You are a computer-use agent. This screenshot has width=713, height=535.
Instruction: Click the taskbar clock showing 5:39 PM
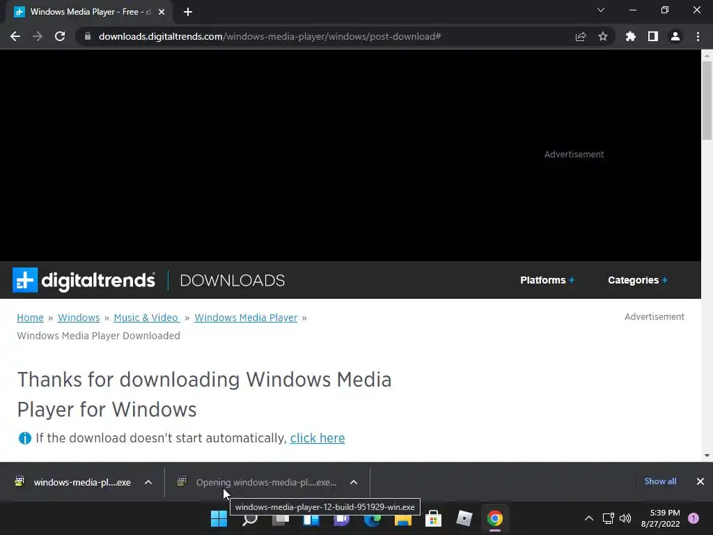pyautogui.click(x=661, y=518)
